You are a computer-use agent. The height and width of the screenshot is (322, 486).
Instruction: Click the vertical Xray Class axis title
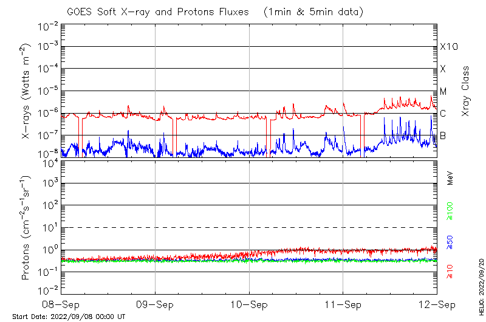point(466,91)
